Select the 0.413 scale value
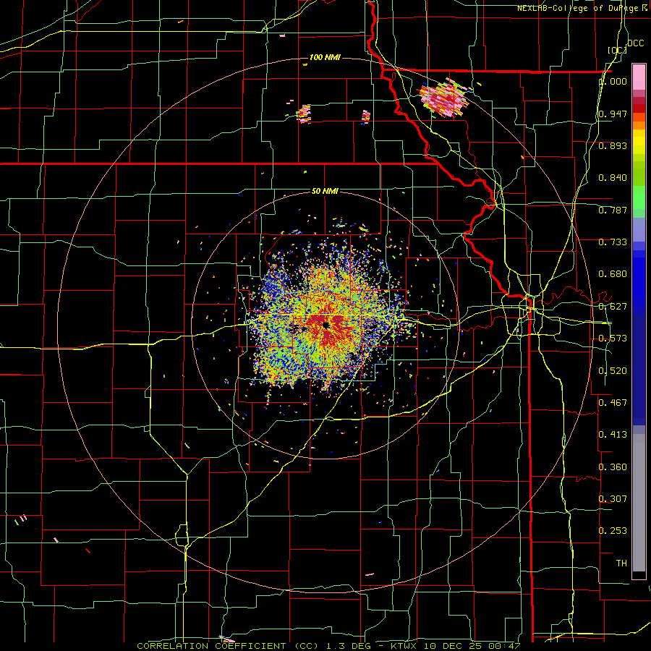 click(613, 435)
